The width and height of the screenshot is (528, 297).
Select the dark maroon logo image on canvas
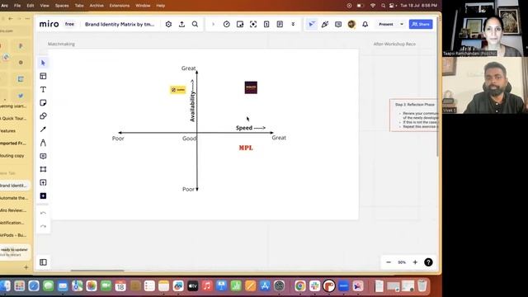click(251, 87)
